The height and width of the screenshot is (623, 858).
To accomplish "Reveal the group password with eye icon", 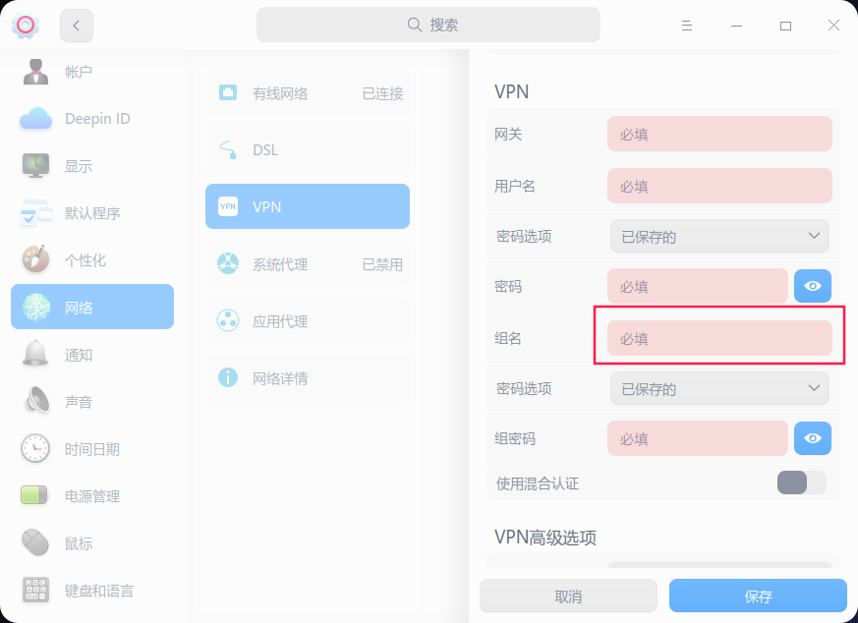I will click(813, 438).
